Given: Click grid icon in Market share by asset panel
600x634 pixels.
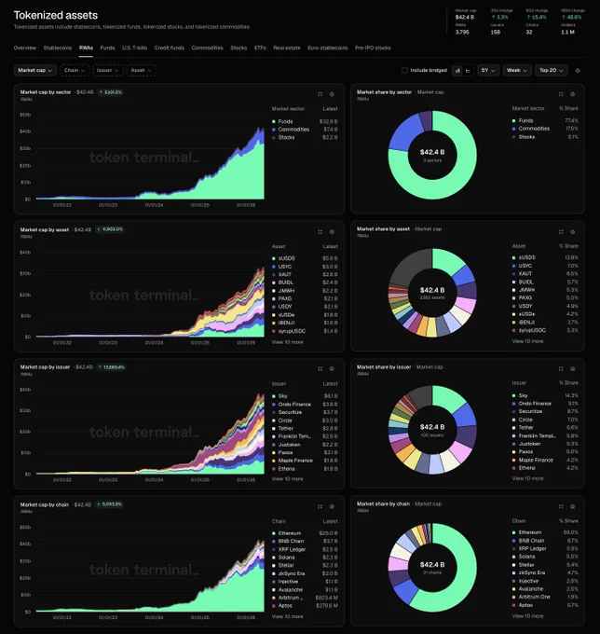Looking at the screenshot, I should [x=561, y=231].
